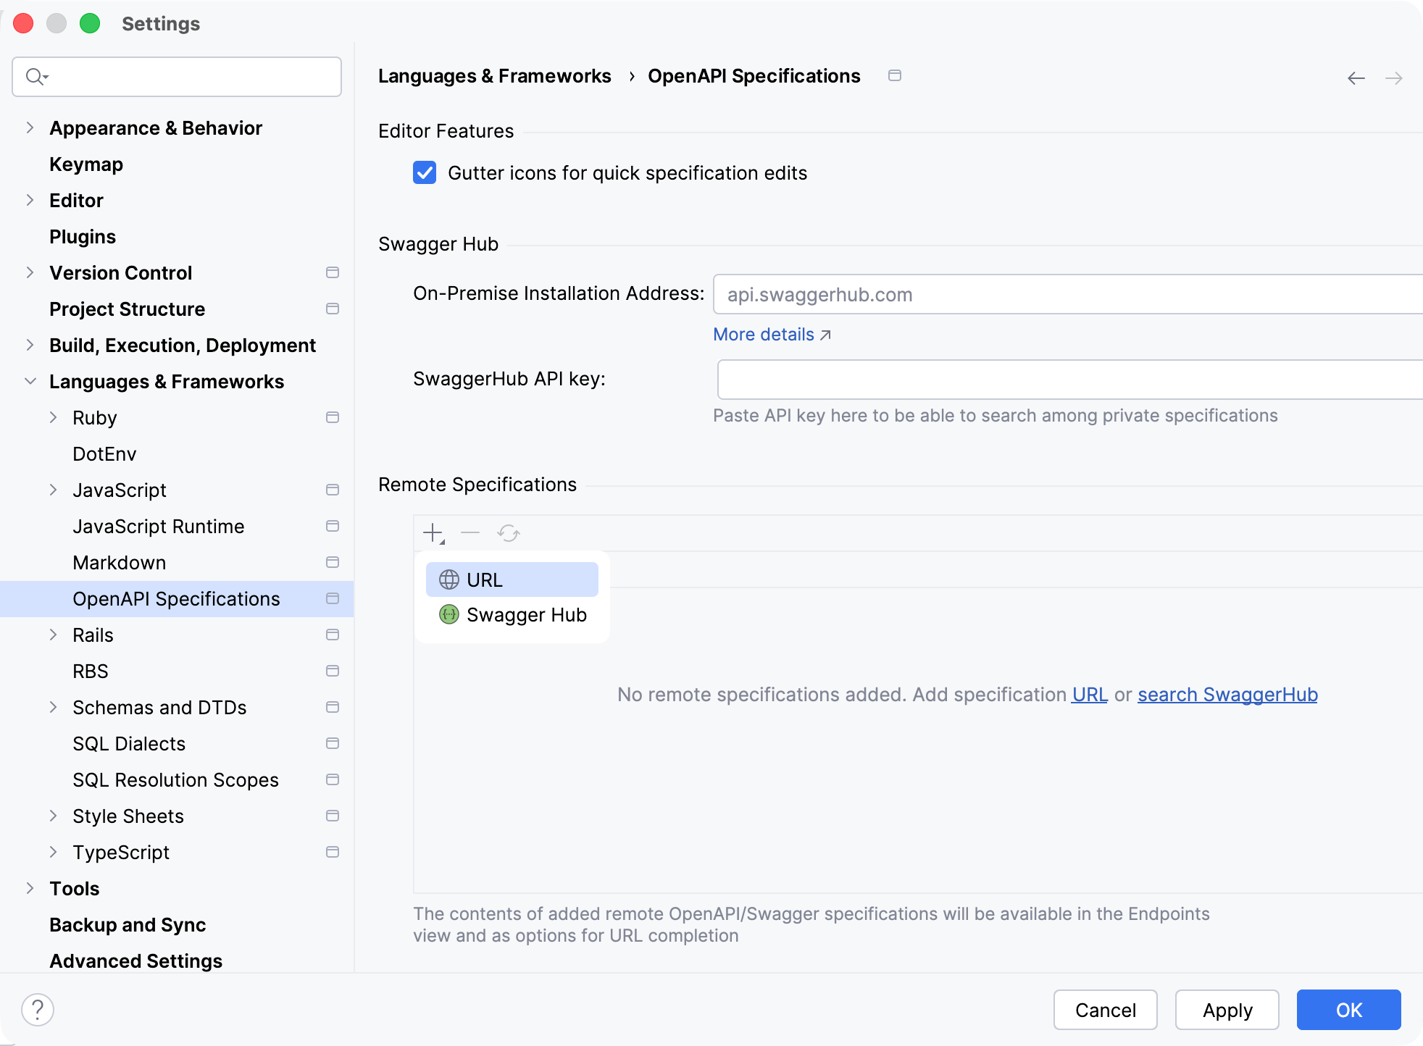1423x1046 pixels.
Task: Click project-level icon on SQL Dialects row
Action: click(333, 743)
